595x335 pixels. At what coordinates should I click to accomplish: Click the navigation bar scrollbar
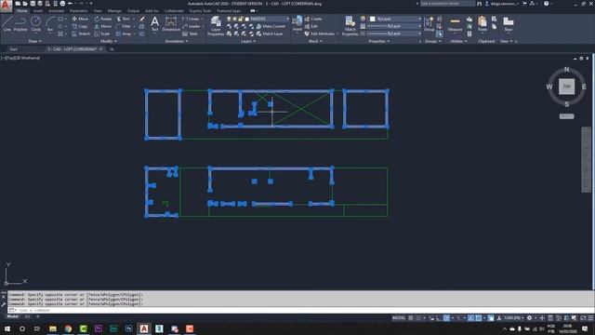click(586, 159)
